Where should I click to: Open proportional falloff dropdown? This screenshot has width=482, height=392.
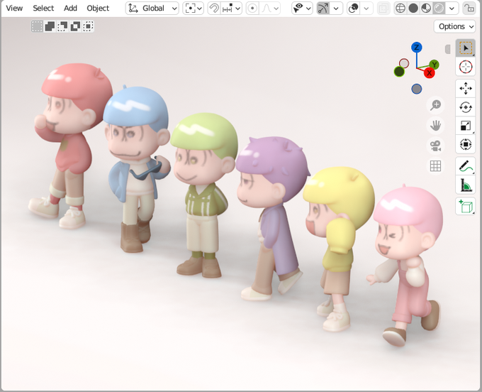pos(269,9)
